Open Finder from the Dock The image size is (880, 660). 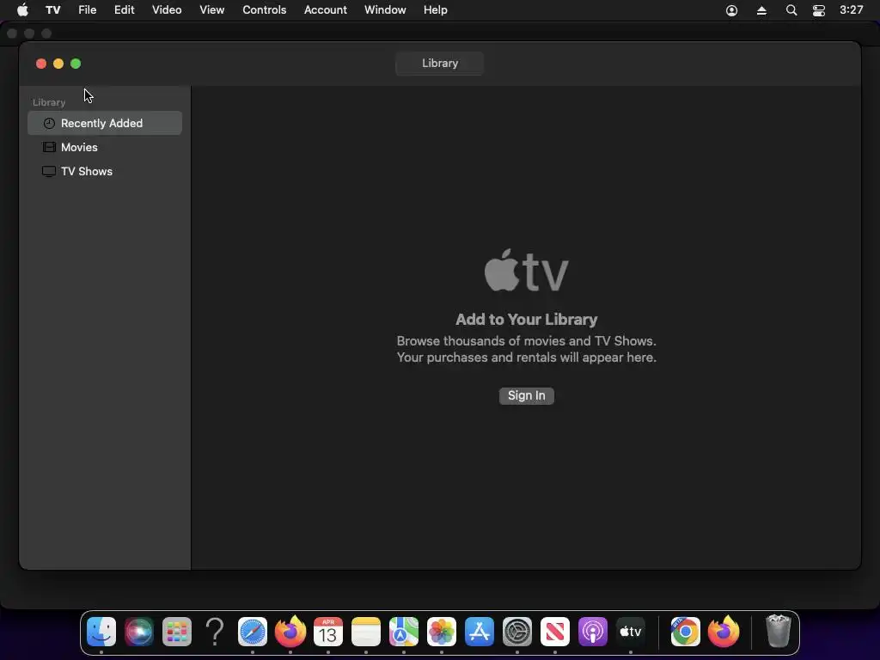(x=101, y=632)
